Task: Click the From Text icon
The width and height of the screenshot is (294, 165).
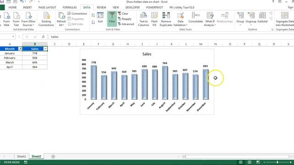Action: point(16,19)
